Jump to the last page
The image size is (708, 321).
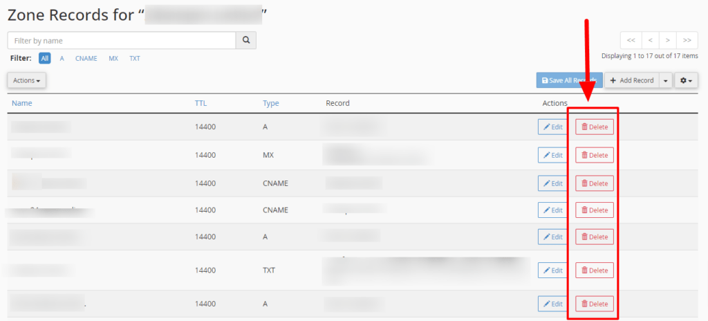tap(687, 41)
